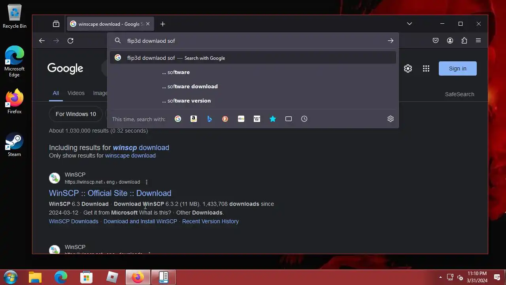
Task: Select the Microsoft Edge desktop shortcut
Action: [15, 61]
